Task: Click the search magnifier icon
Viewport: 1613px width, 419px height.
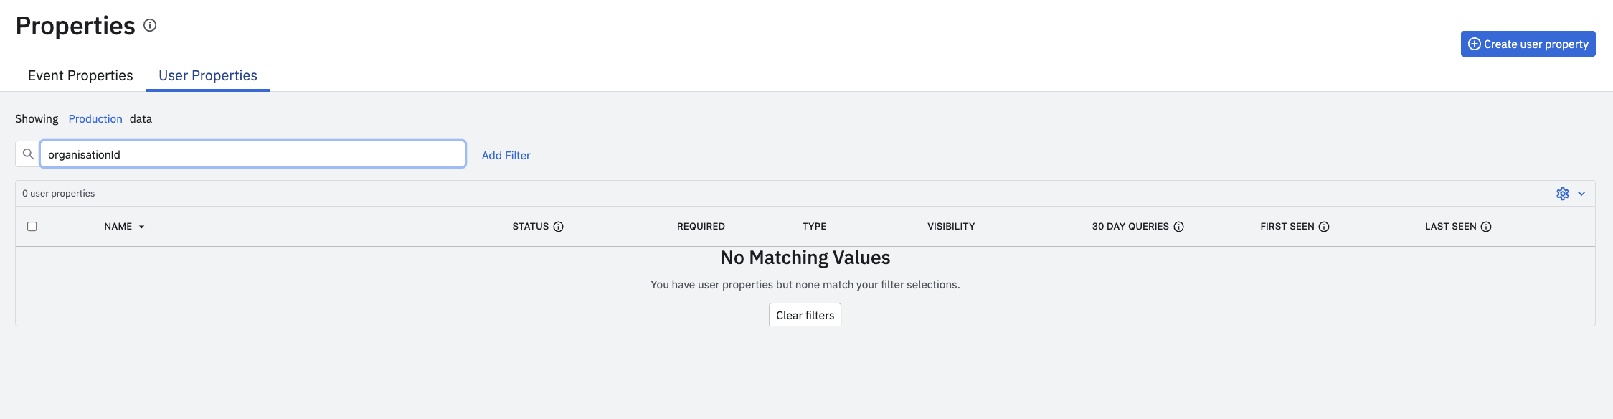Action: (28, 154)
